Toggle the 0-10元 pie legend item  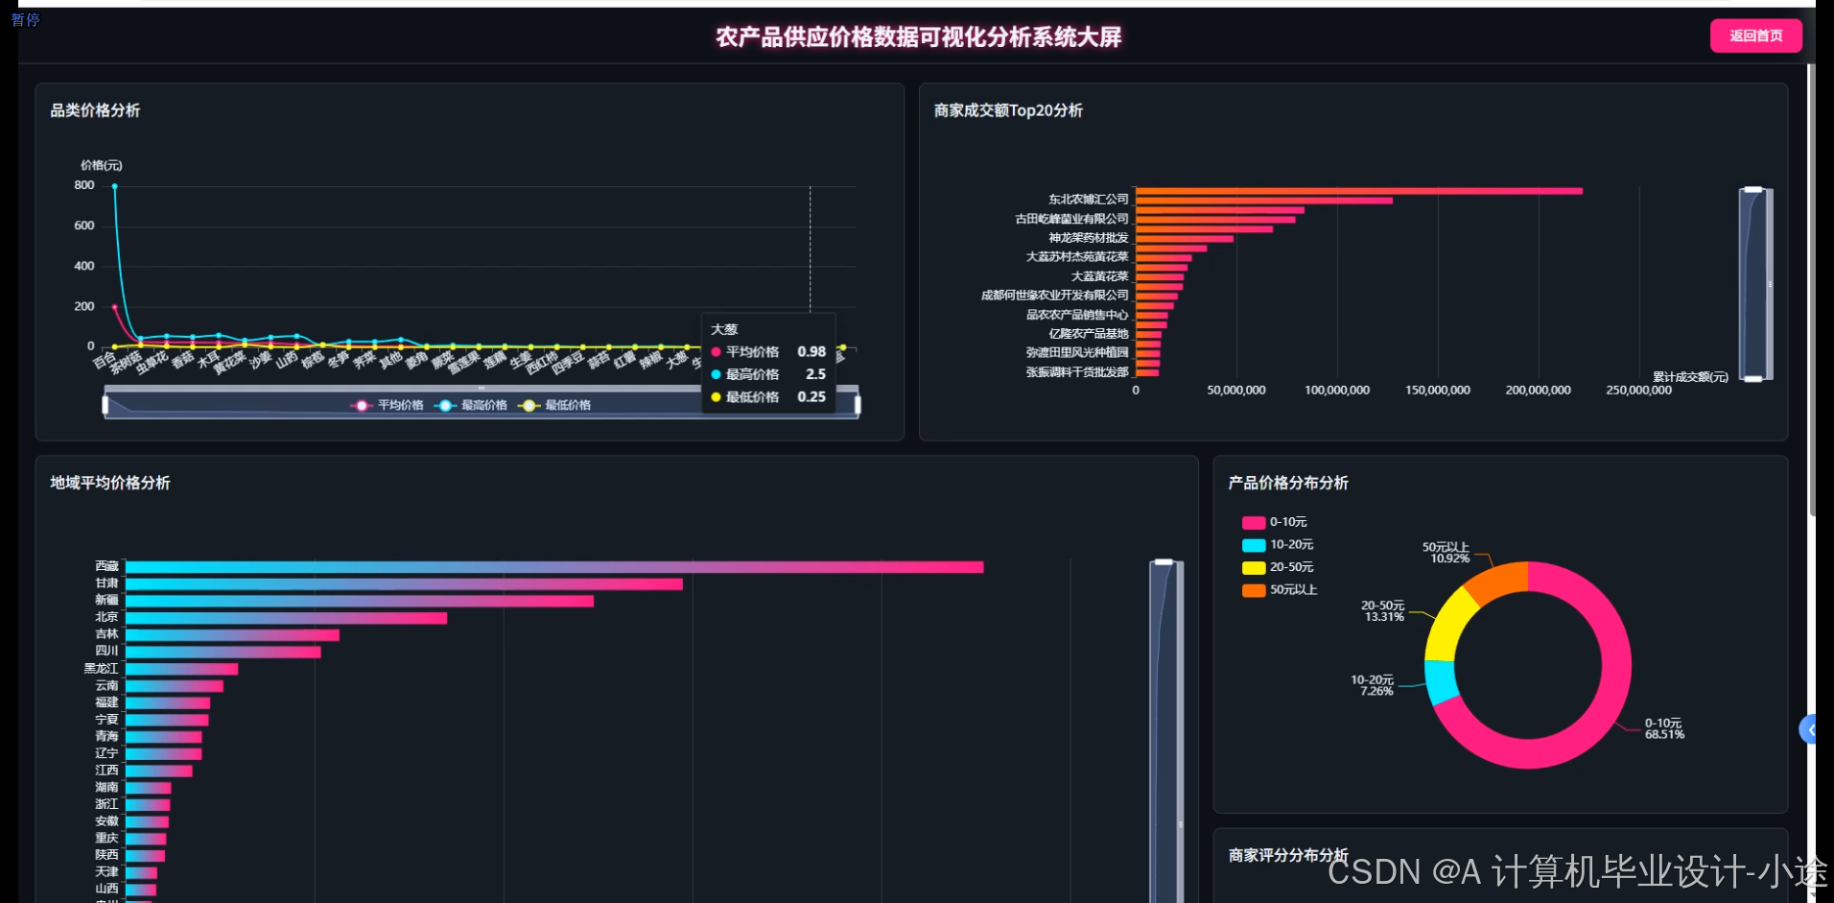pos(1275,522)
